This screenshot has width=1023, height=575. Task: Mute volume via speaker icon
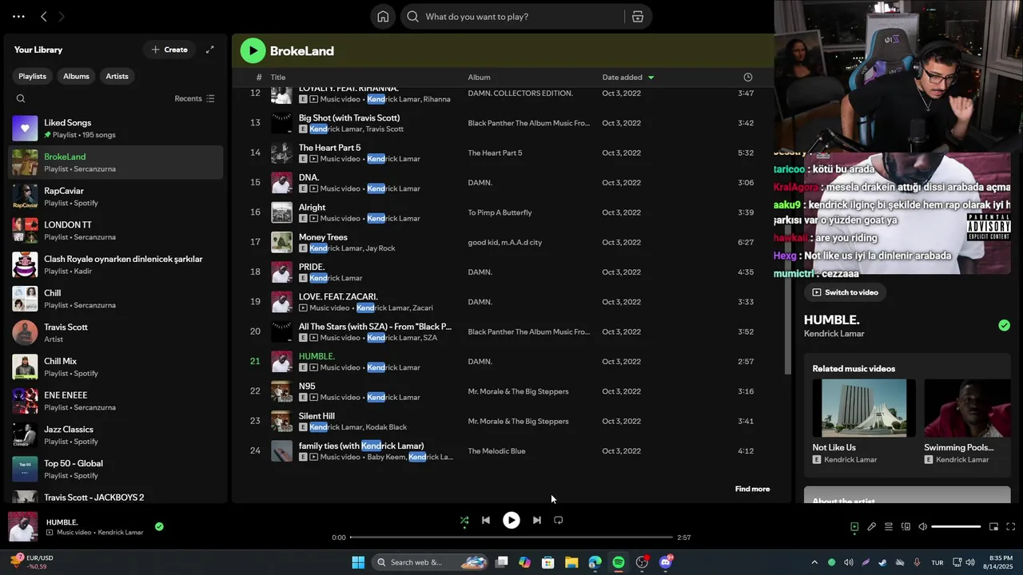(922, 526)
